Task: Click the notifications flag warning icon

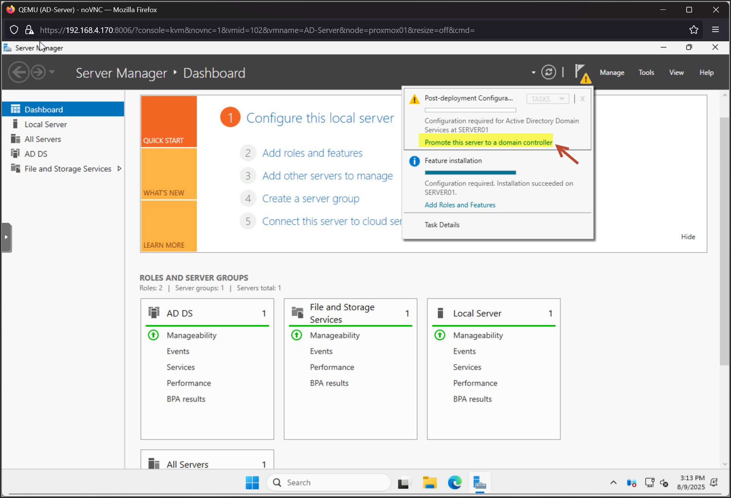Action: pos(582,73)
